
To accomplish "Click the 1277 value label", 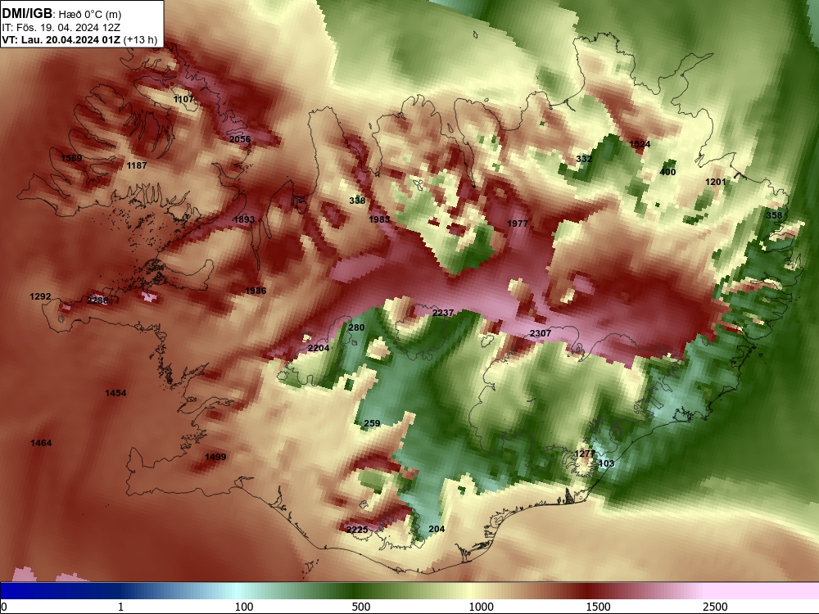I will (585, 454).
